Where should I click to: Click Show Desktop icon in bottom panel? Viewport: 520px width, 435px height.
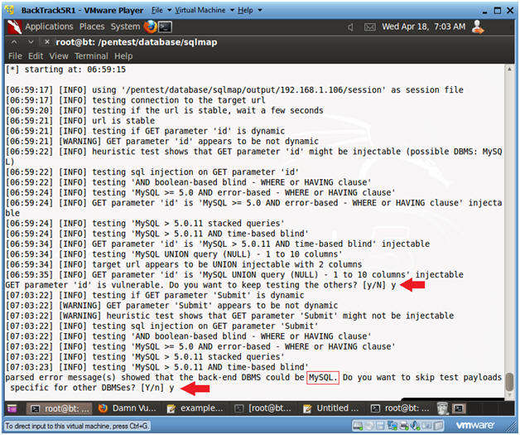coord(12,408)
